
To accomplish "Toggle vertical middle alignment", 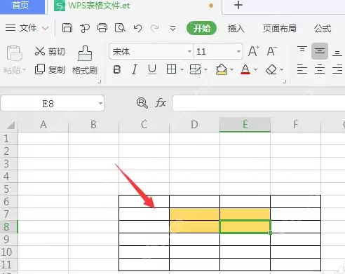I will click(320, 51).
